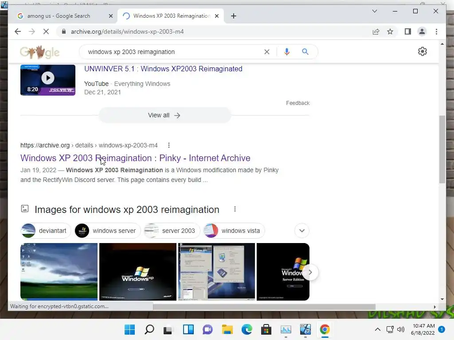Open Teams Chat on taskbar
The image size is (454, 340).
coord(207,329)
